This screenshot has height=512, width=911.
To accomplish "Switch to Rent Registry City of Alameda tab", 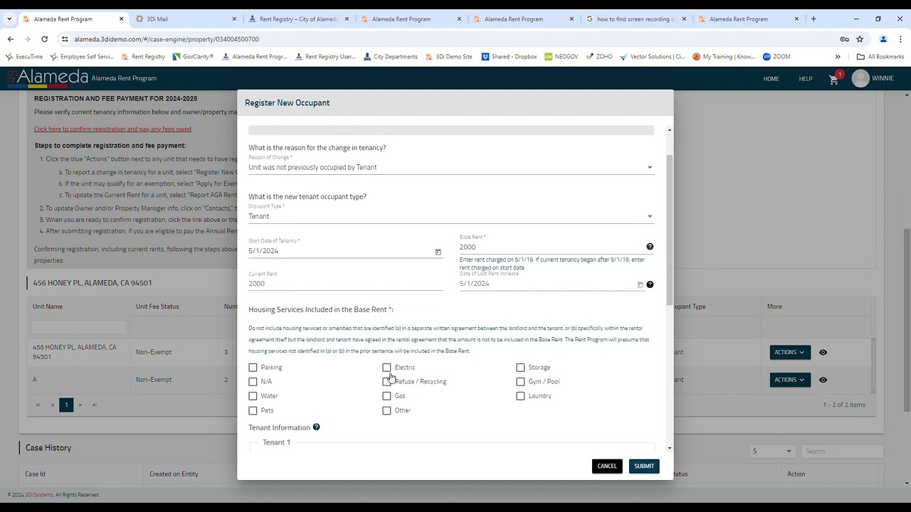I will click(299, 19).
